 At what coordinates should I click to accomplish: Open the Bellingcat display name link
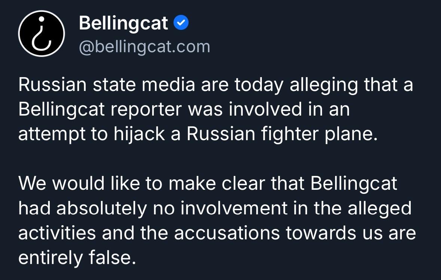123,23
